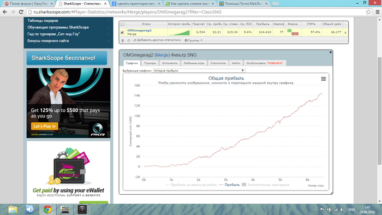Click the player history profit sparkline
382x215 pixels.
(x=179, y=32)
